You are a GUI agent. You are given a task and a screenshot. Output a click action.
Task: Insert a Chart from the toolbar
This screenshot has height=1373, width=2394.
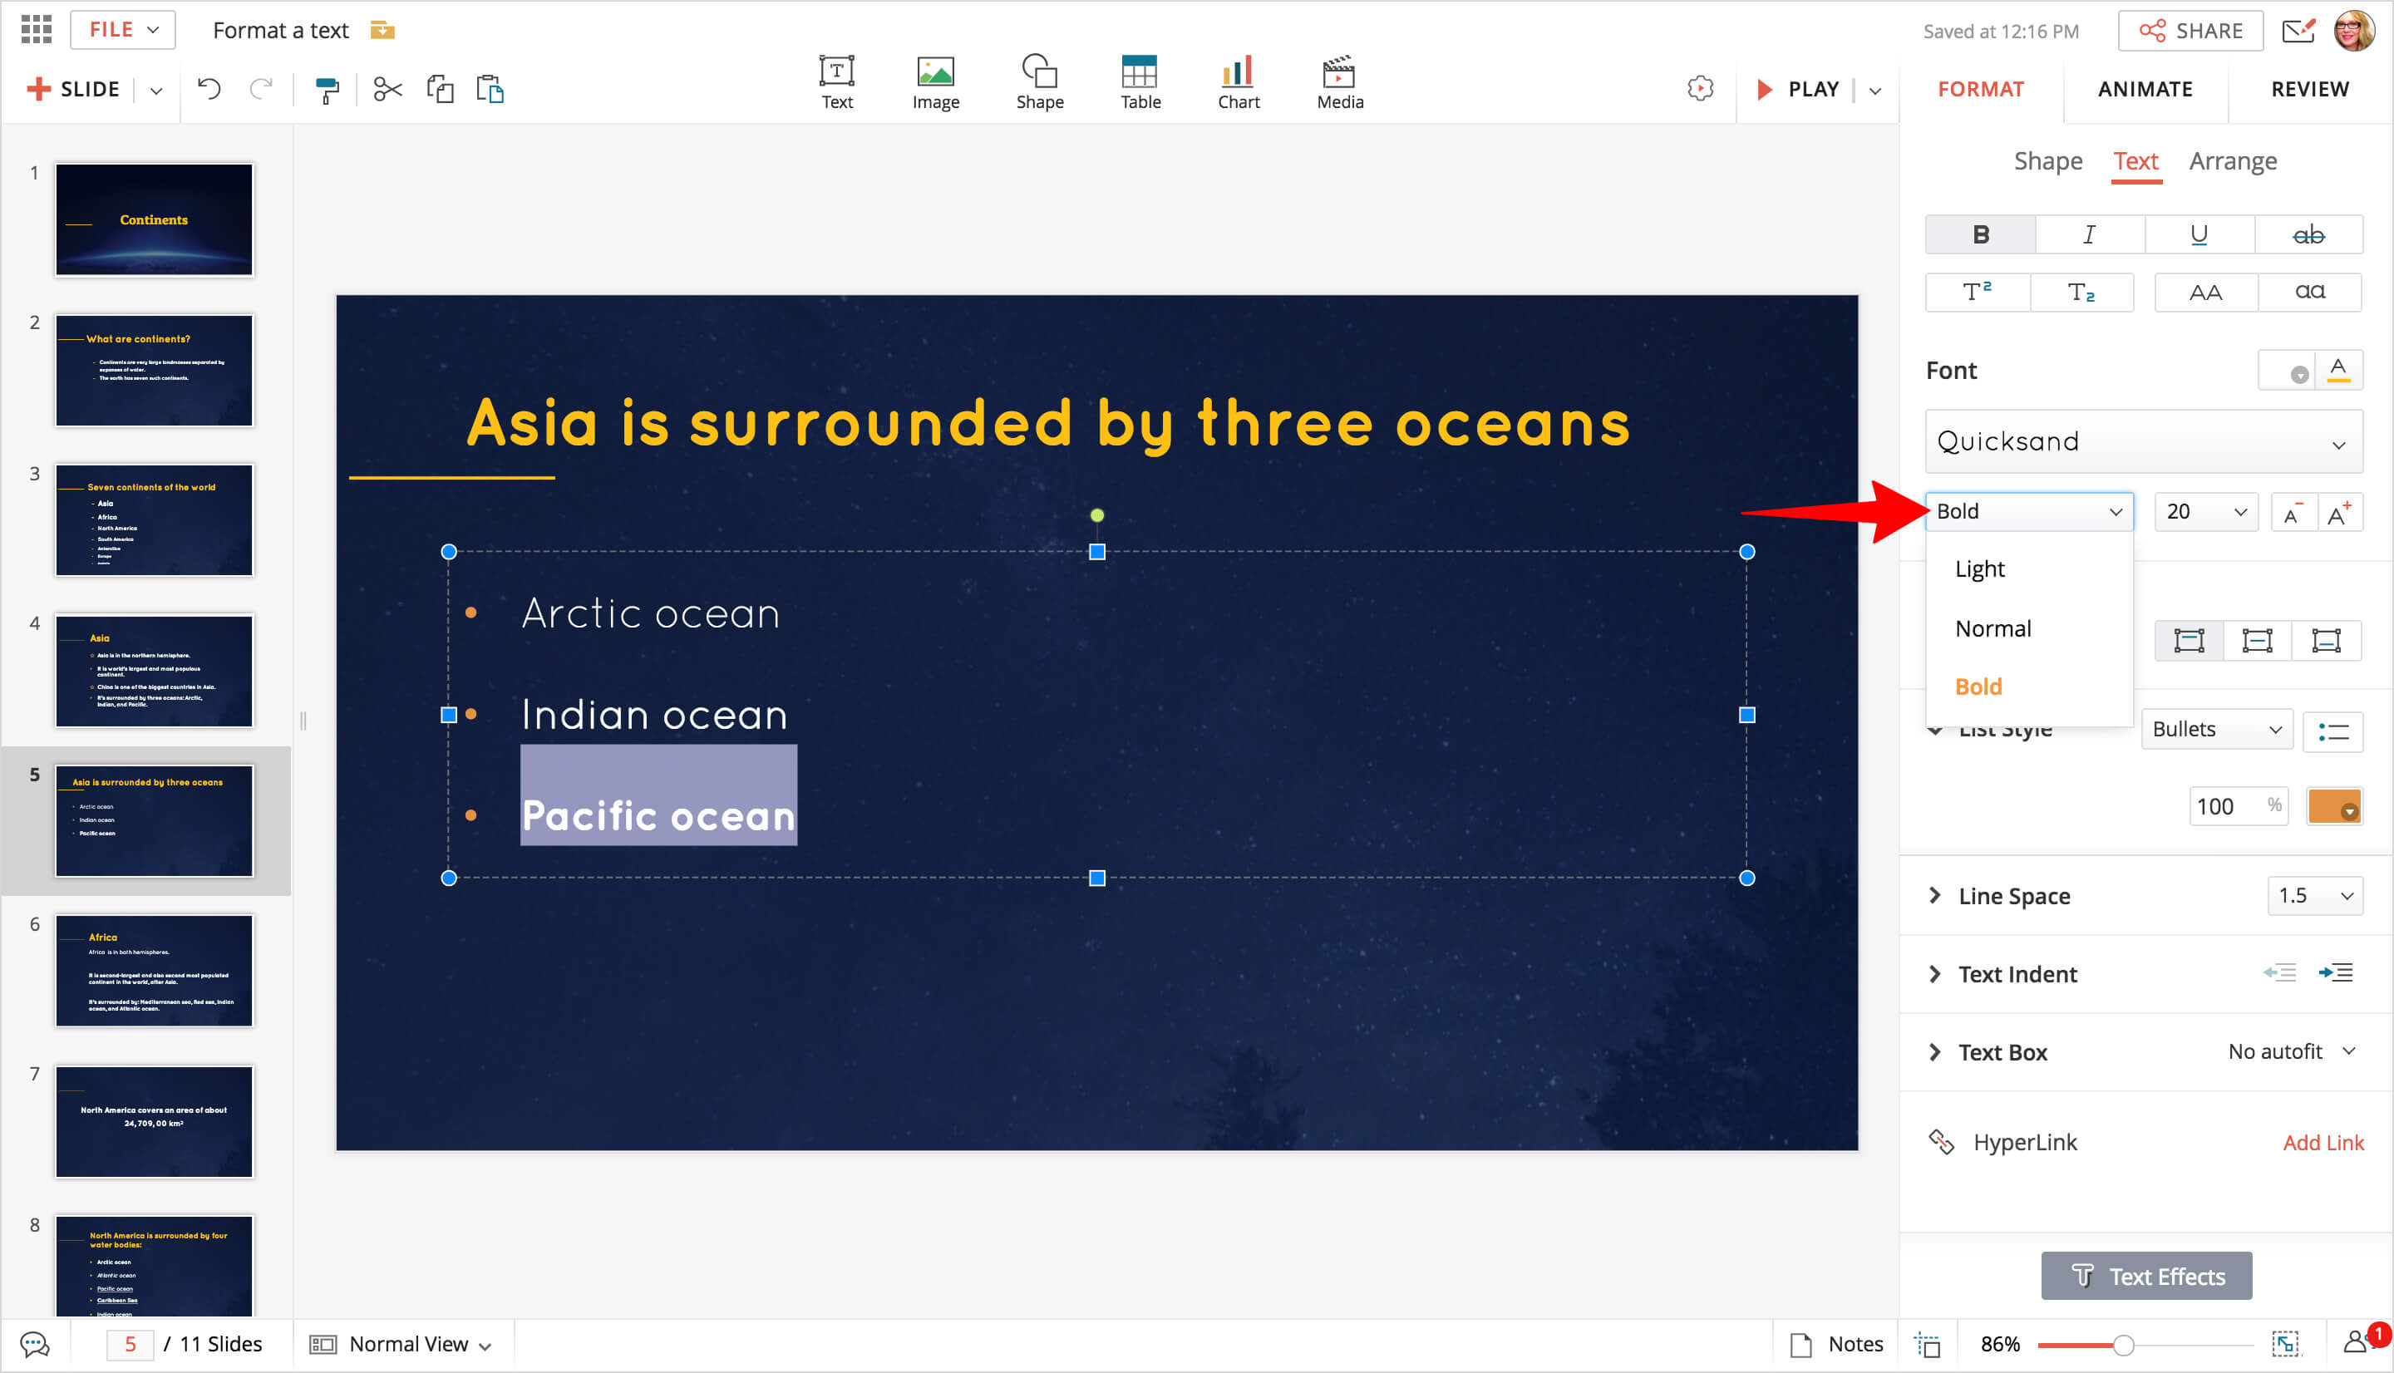[1238, 83]
